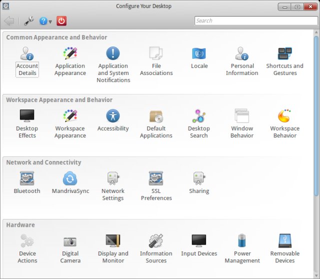Open Workspace Appearance module

pyautogui.click(x=70, y=124)
